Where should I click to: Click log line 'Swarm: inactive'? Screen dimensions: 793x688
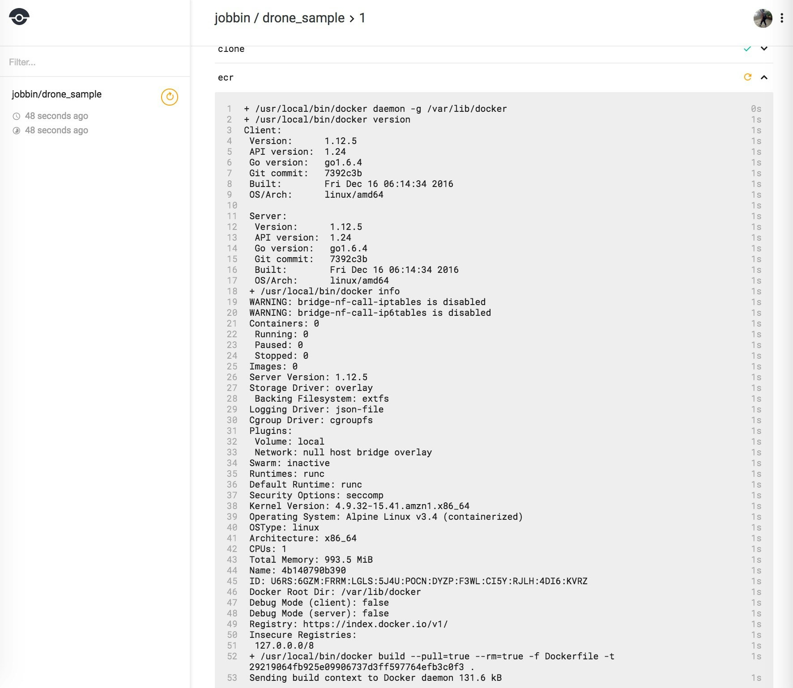click(x=290, y=463)
